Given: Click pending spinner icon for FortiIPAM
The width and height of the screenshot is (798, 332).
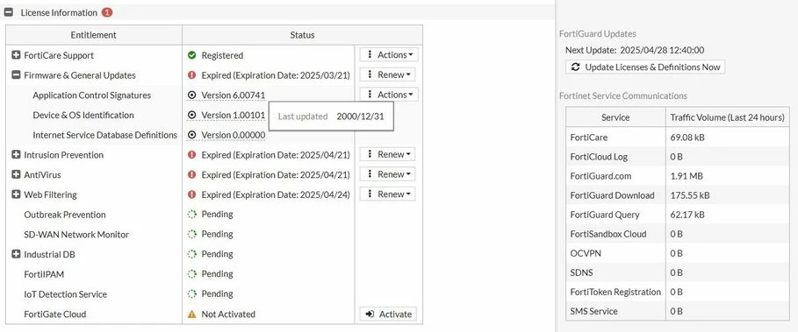Looking at the screenshot, I should point(191,274).
